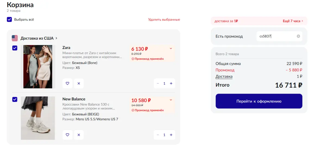
Task: Toggle the Выбрать всё checkbox
Action: (10, 20)
